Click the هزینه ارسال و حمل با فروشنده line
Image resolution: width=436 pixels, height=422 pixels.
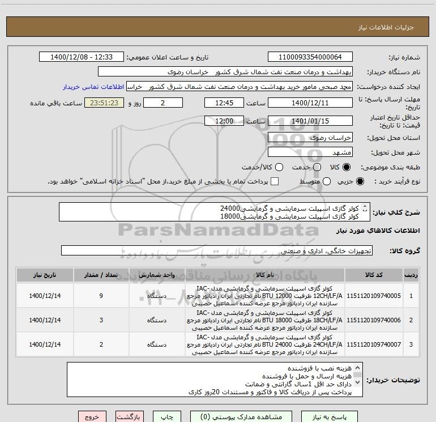pyautogui.click(x=307, y=376)
